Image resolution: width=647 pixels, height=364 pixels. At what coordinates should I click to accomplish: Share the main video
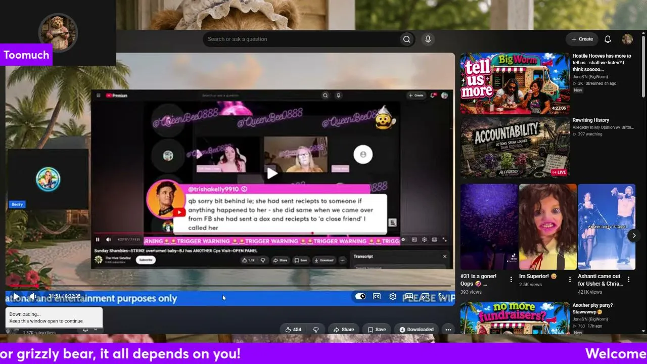pyautogui.click(x=343, y=330)
